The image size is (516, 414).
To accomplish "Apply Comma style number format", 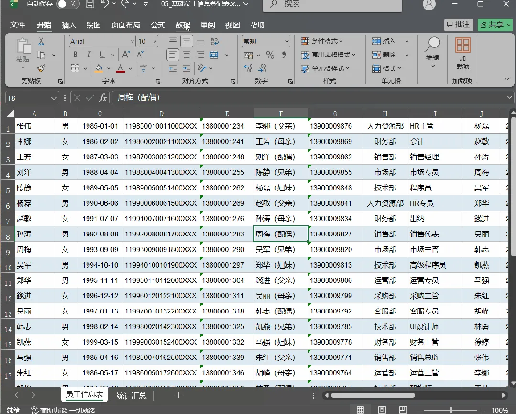I will pos(284,55).
